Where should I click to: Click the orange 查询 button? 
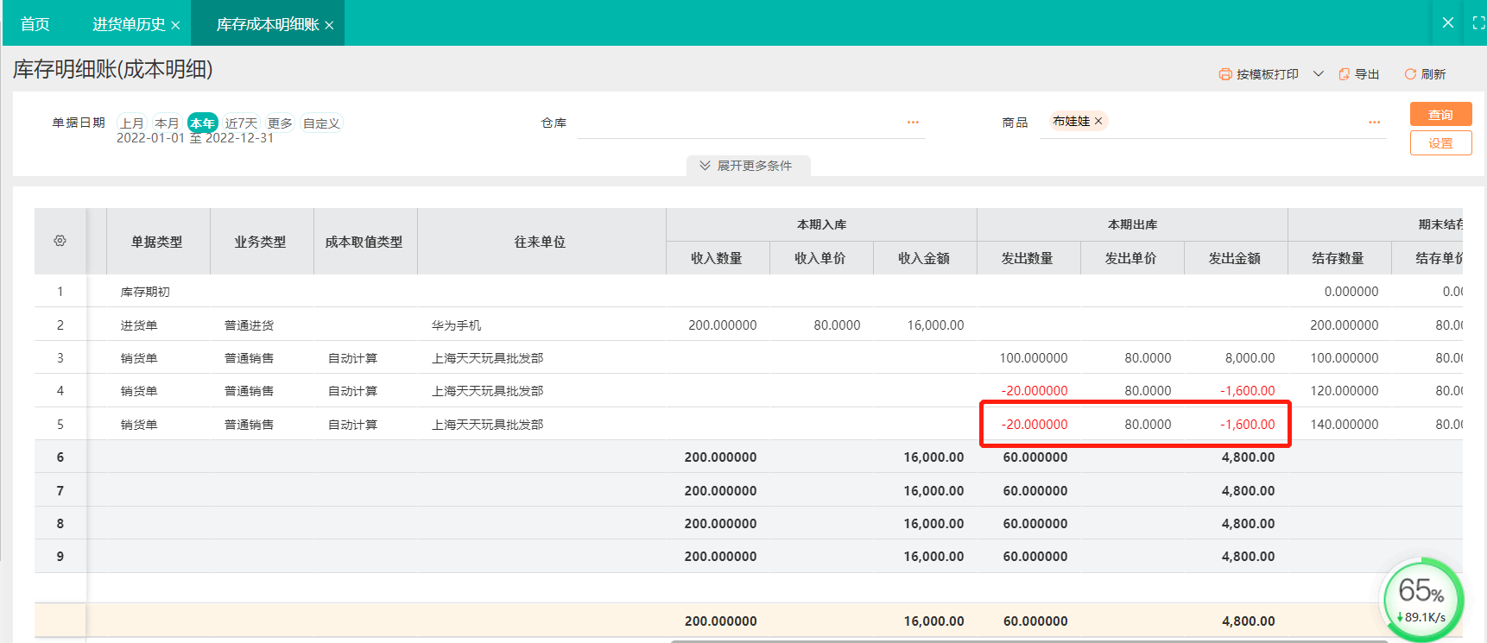1440,114
